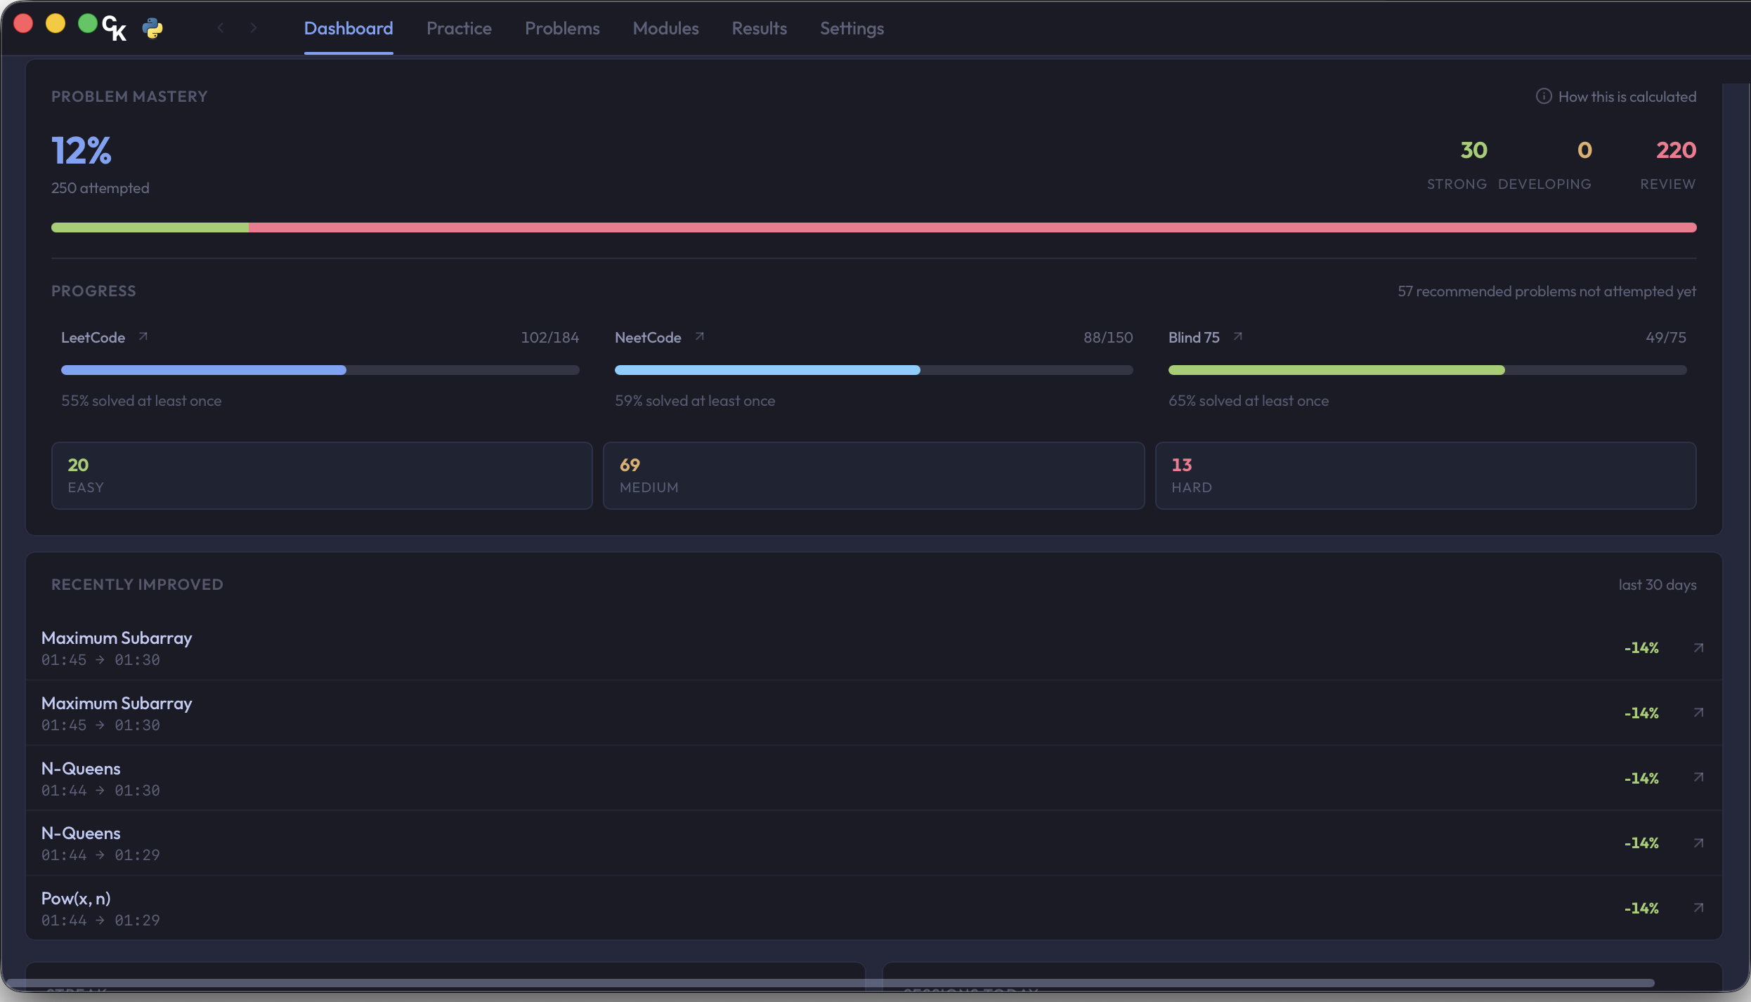This screenshot has width=1751, height=1002.
Task: Click the Problem Mastery heading
Action: [x=129, y=97]
